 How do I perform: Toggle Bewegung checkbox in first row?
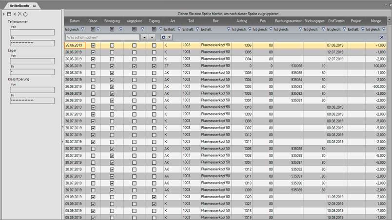tap(113, 45)
